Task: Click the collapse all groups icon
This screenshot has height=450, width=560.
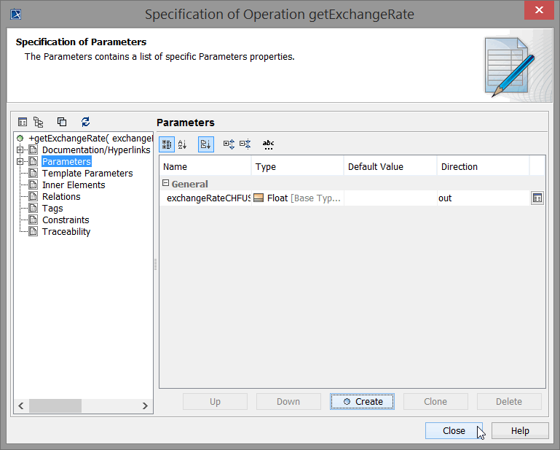Action: 245,144
